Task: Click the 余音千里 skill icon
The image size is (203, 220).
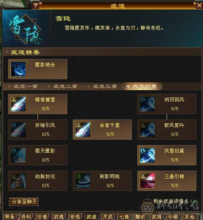Action: pyautogui.click(x=83, y=130)
